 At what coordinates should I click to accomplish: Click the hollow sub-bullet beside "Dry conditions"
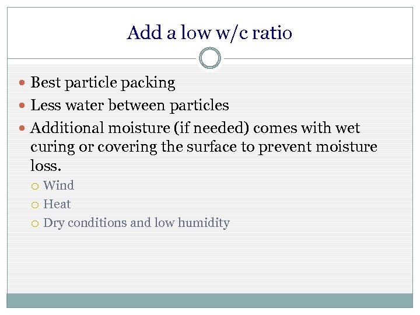click(36, 223)
